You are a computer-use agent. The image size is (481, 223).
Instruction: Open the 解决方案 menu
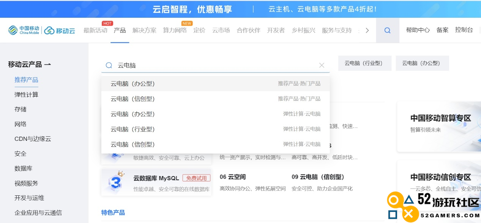144,30
